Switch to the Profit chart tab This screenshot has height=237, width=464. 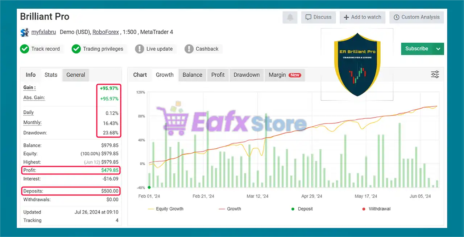(218, 75)
